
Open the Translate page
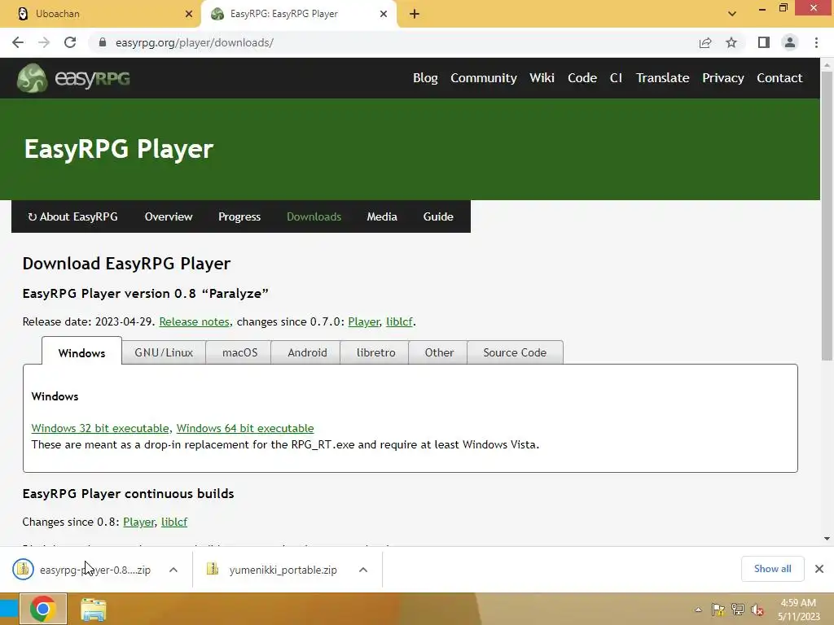click(662, 78)
